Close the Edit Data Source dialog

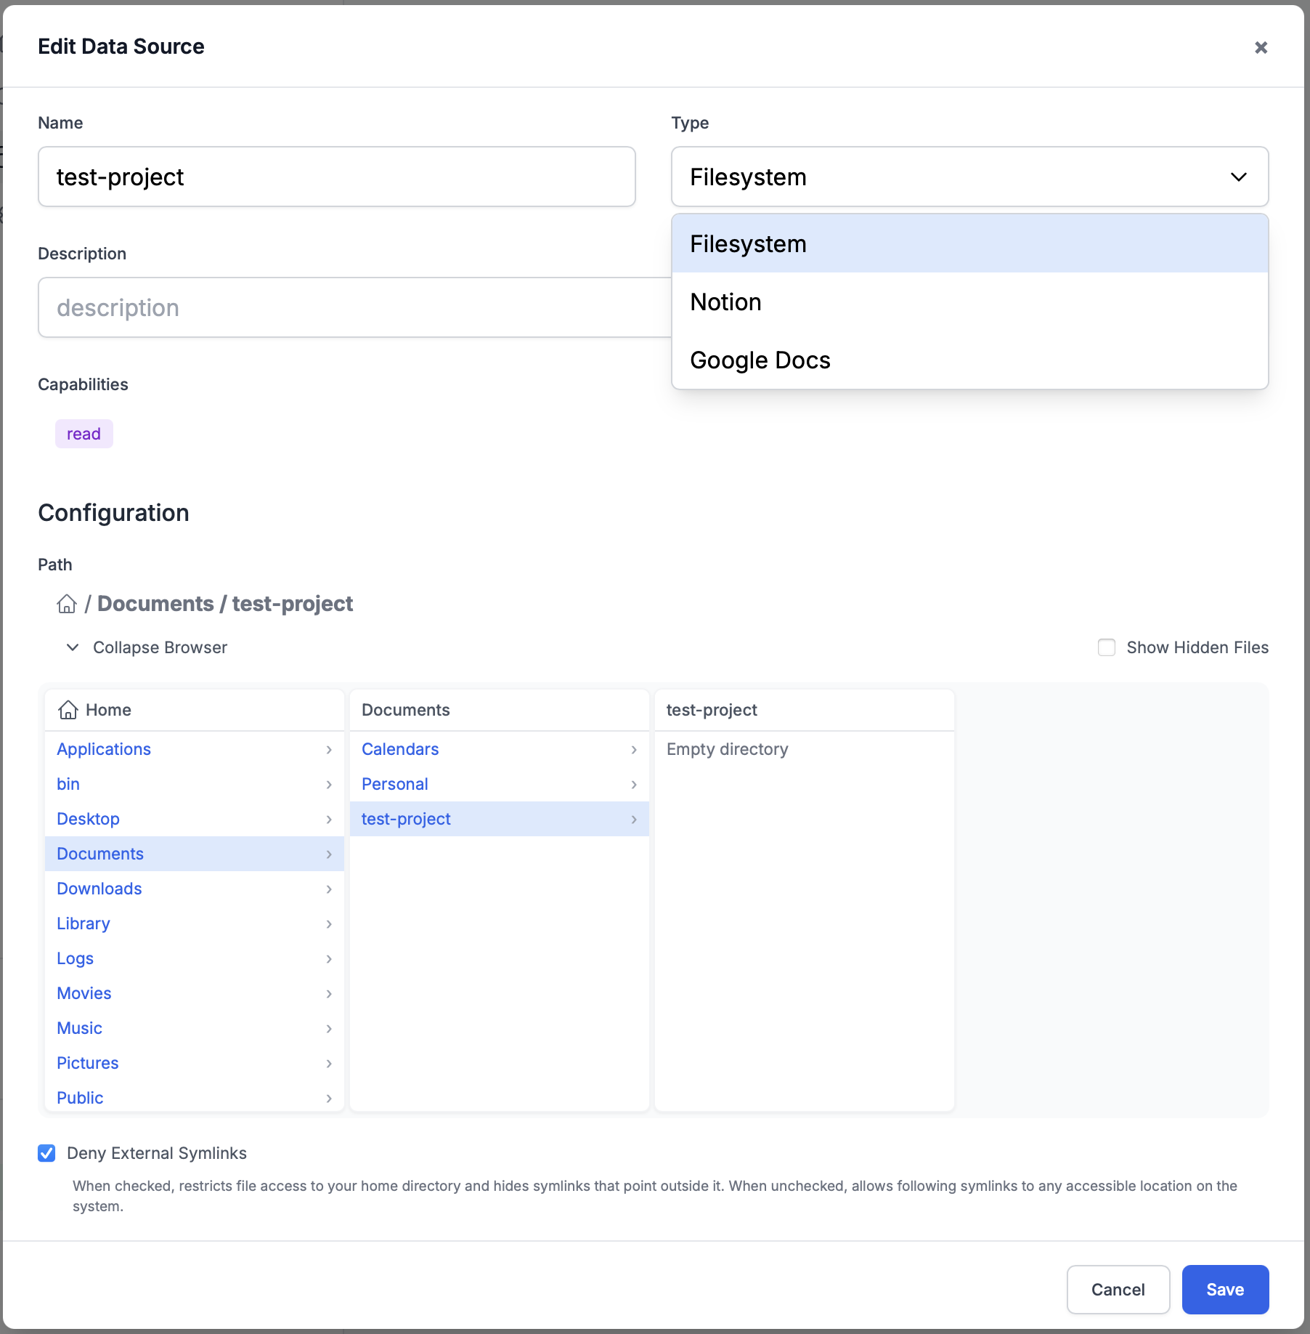[x=1261, y=47]
